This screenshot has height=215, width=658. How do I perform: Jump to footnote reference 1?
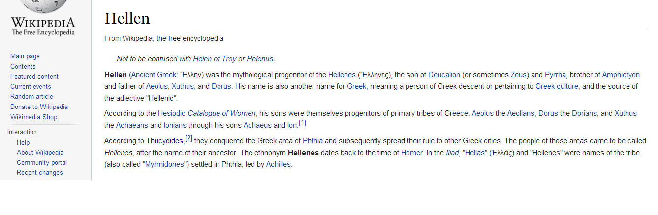point(303,123)
